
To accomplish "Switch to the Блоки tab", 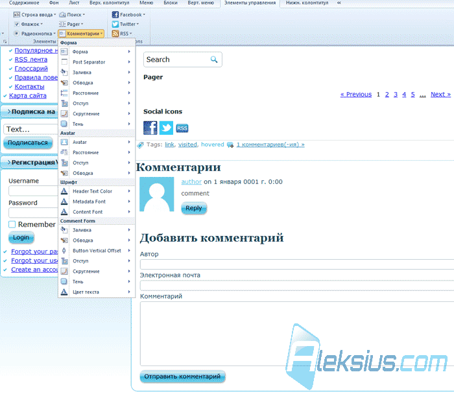I will [171, 3].
